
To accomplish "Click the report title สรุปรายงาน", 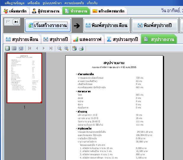I will [x=114, y=63].
